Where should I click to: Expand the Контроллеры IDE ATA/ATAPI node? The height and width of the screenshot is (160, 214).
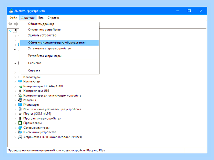pyautogui.click(x=15, y=86)
